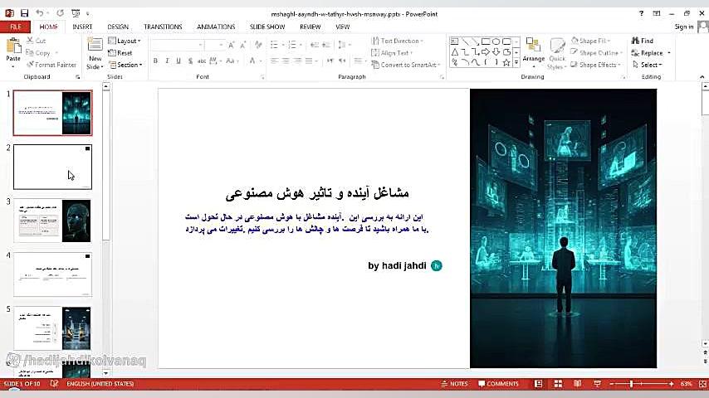Click Increase List Level icon

point(326,45)
